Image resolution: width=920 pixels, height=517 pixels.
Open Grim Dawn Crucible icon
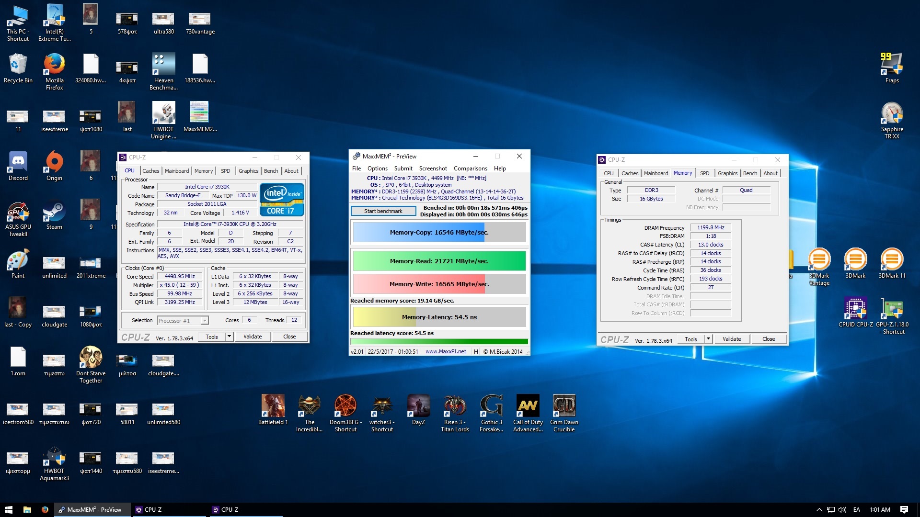click(x=564, y=413)
